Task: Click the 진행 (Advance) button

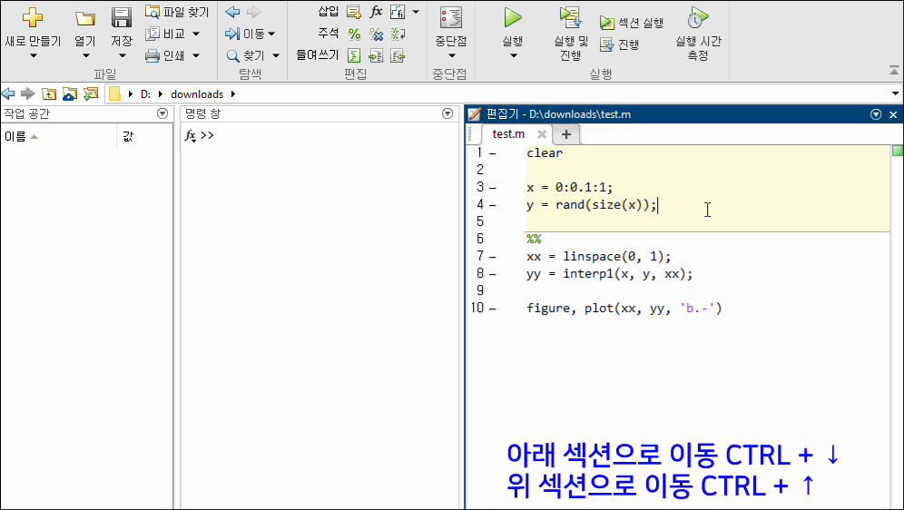Action: [x=619, y=44]
